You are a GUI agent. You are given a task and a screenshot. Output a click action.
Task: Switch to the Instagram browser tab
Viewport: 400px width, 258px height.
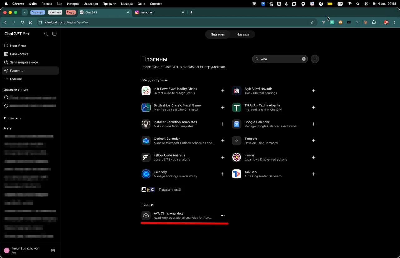(159, 12)
